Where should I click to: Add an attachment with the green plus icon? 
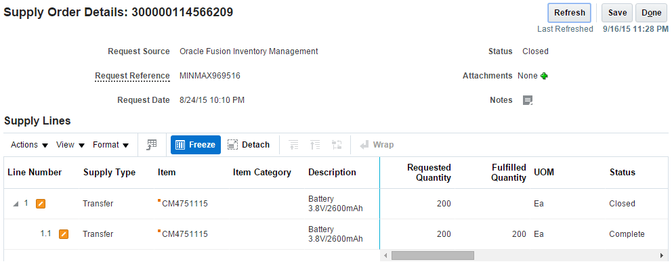[x=544, y=76]
